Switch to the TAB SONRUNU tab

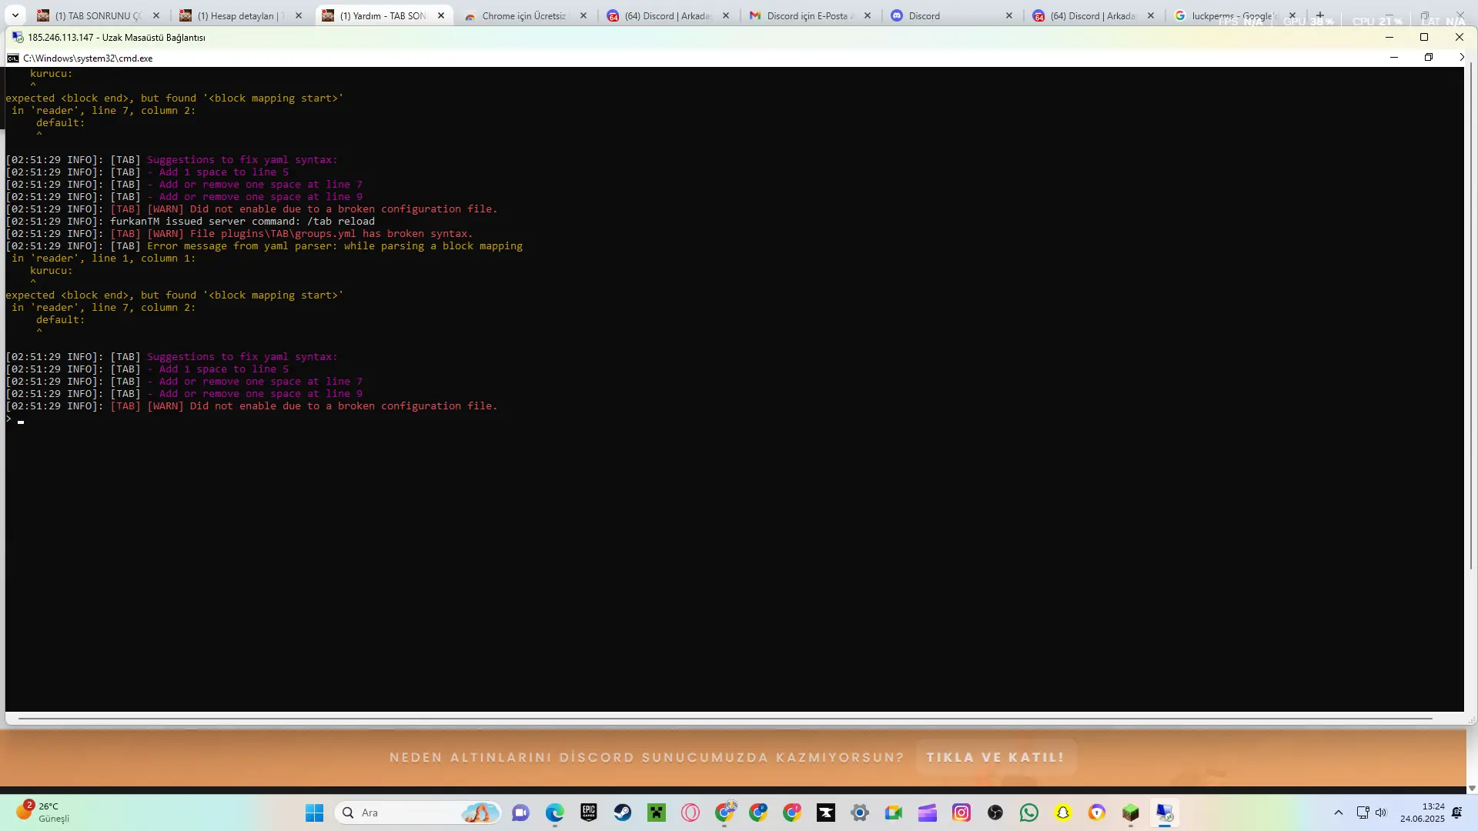[x=99, y=15]
